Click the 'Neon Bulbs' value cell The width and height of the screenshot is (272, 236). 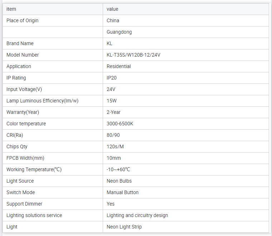[x=119, y=181]
